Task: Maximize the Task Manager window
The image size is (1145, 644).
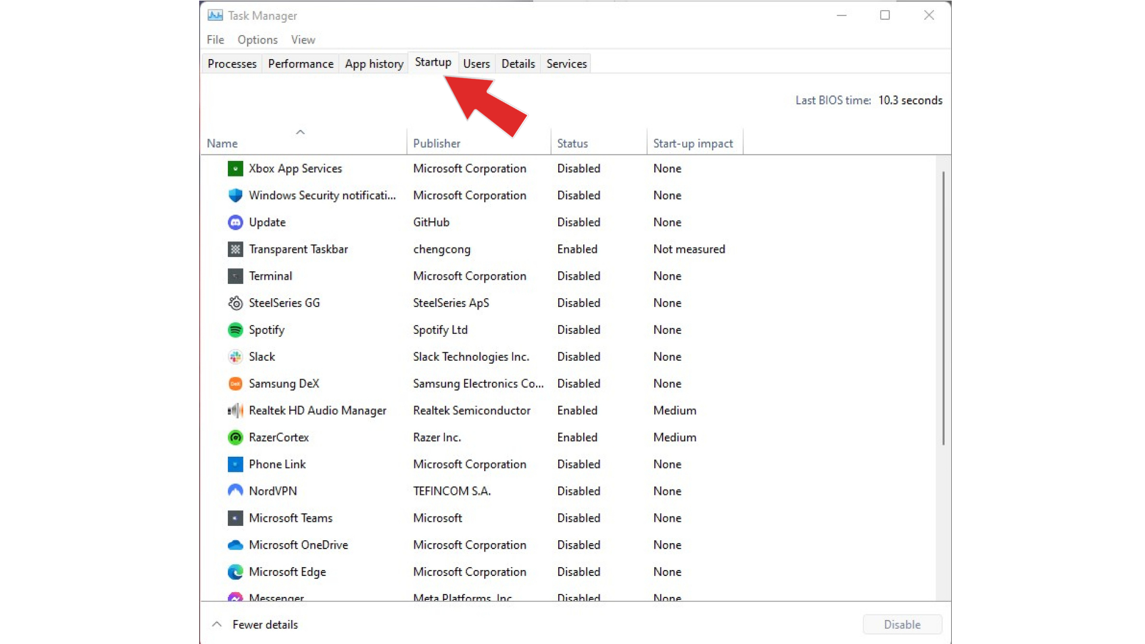Action: pos(885,16)
